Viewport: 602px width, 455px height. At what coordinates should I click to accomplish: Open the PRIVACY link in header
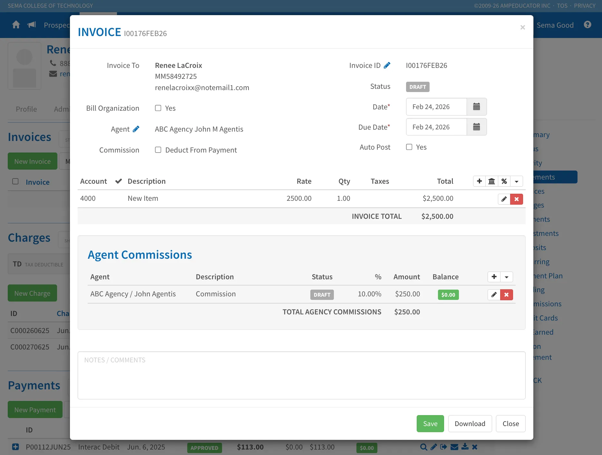pos(585,5)
